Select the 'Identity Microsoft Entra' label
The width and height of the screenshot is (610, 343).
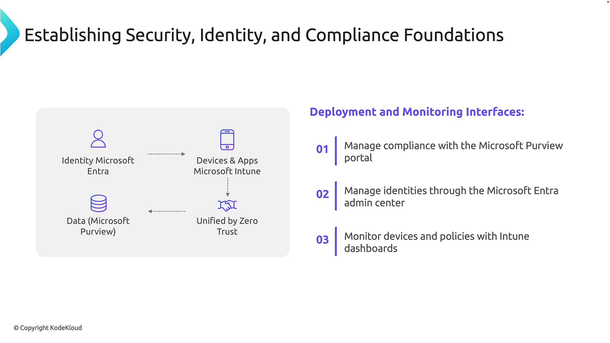[98, 166]
